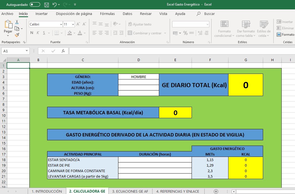Image resolution: width=295 pixels, height=194 pixels.
Task: Click the Undo arrow icon
Action: [x=55, y=5]
